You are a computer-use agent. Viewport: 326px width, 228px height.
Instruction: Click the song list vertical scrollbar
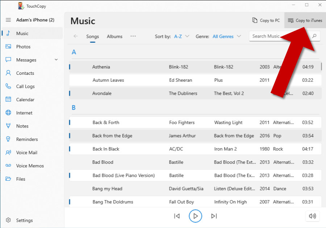pyautogui.click(x=321, y=66)
